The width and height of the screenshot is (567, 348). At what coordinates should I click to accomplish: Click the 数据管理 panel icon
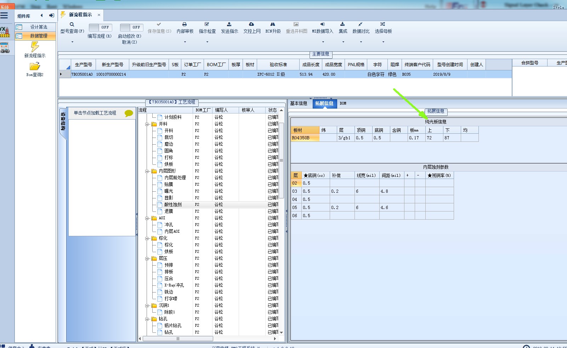[x=19, y=36]
